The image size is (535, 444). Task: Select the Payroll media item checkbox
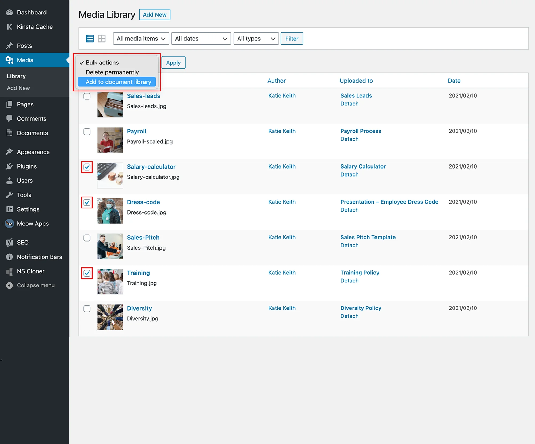coord(87,132)
